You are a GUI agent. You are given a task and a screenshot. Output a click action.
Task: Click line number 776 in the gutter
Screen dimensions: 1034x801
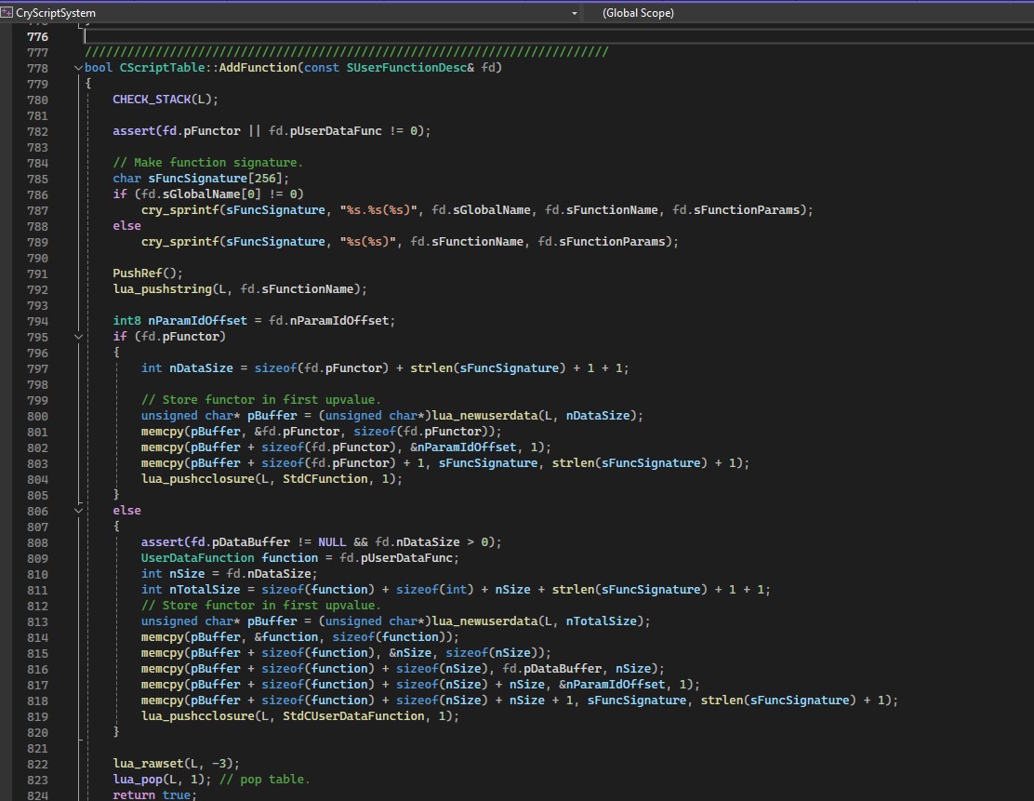pos(38,36)
